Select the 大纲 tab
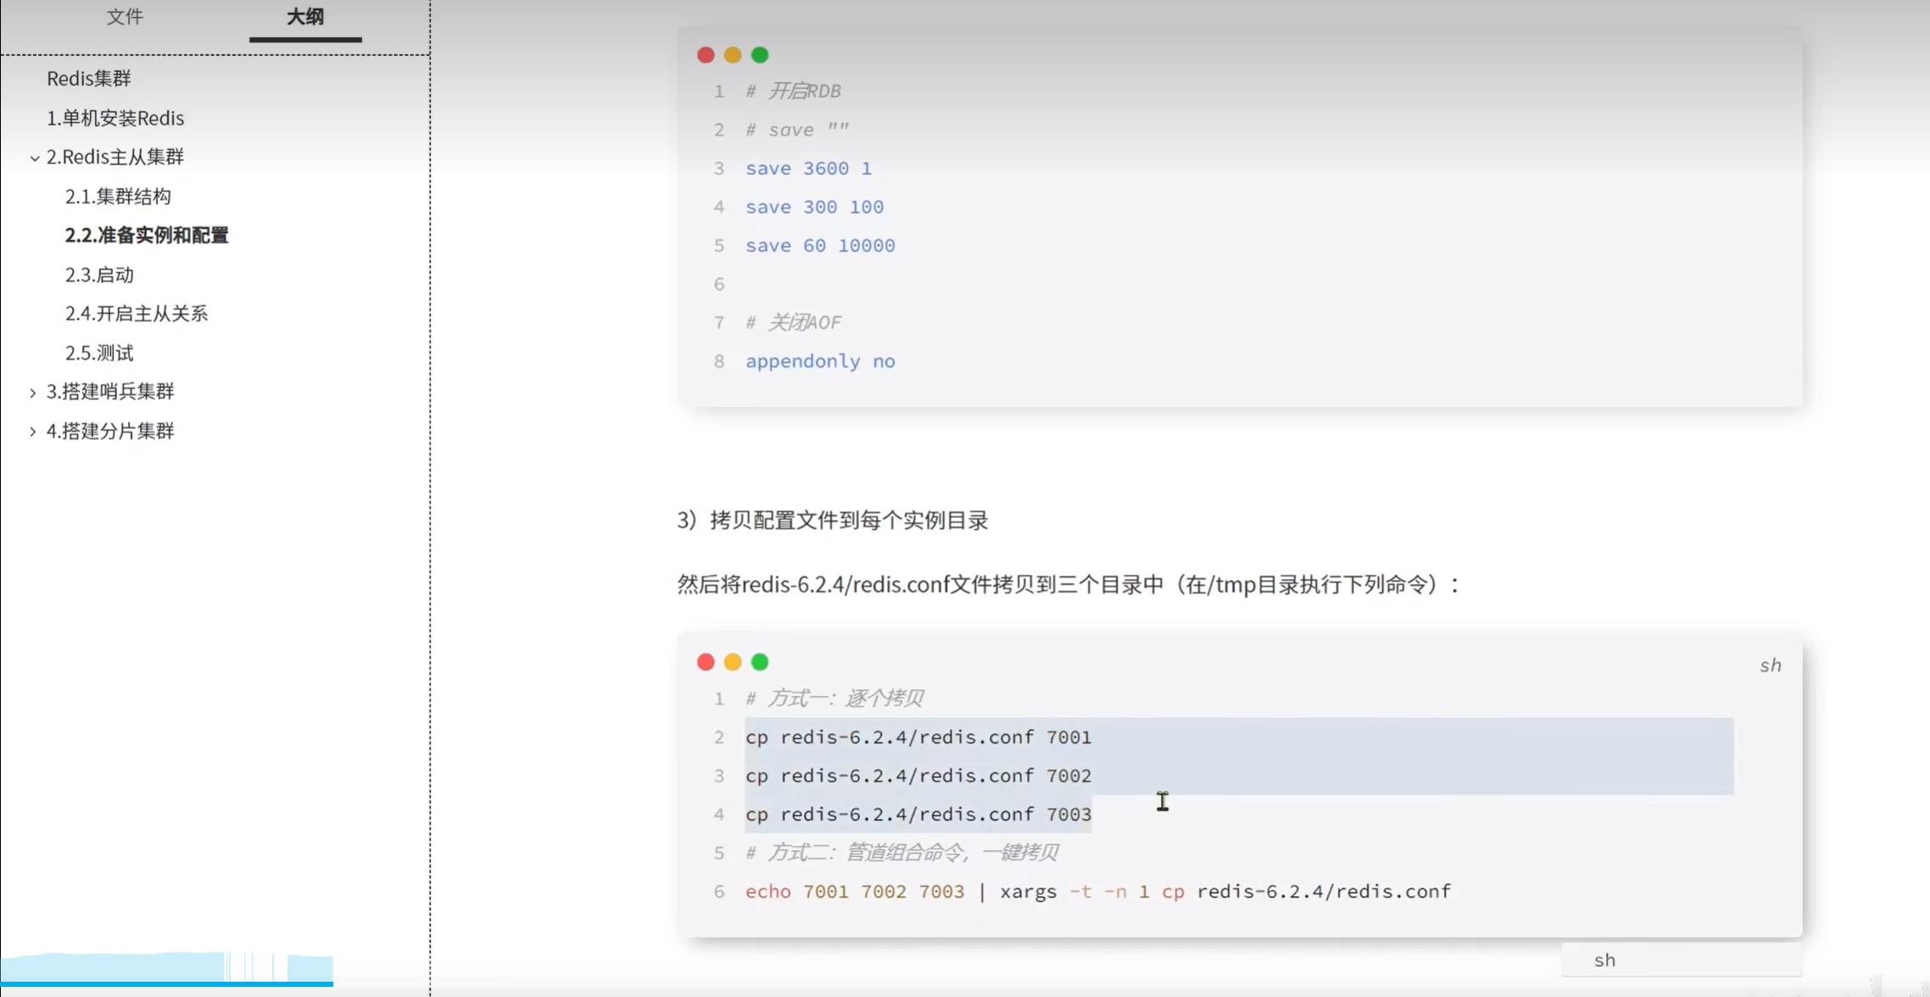The height and width of the screenshot is (997, 1930). pyautogui.click(x=305, y=17)
